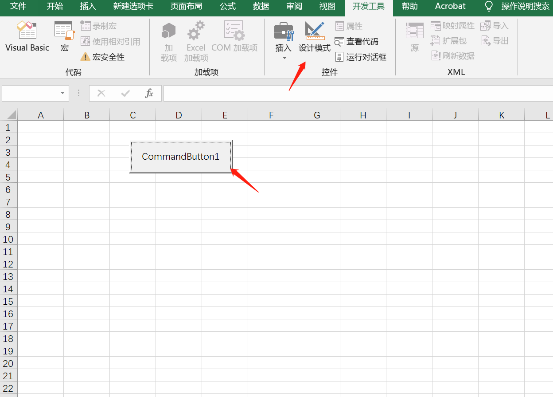Toggle 设计模式 (Design Mode)
This screenshot has width=553, height=397.
point(315,38)
